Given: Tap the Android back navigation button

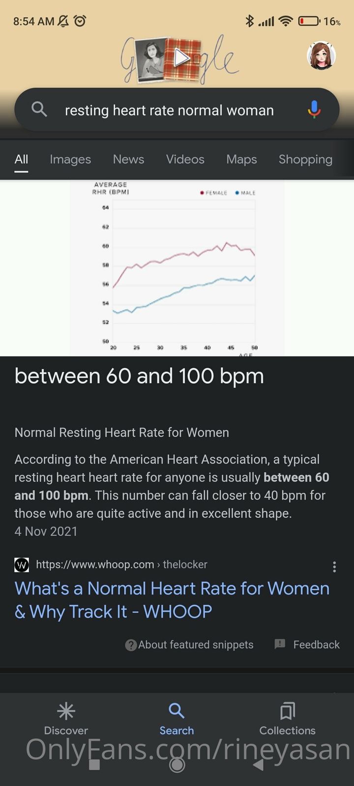Looking at the screenshot, I should coord(259,765).
